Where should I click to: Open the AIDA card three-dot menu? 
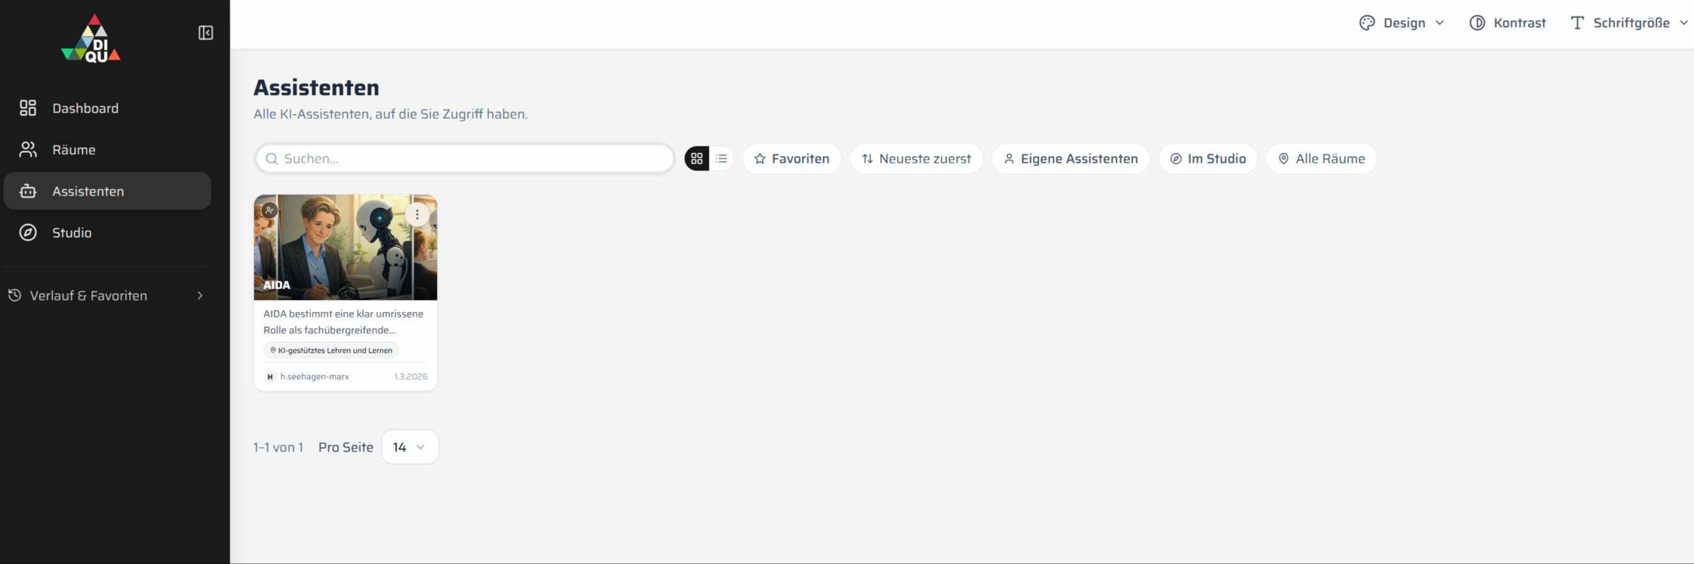tap(417, 214)
